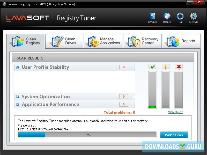Image resolution: width=207 pixels, height=155 pixels.
Task: Switch to the Recovery Center tab
Action: pyautogui.click(x=142, y=41)
